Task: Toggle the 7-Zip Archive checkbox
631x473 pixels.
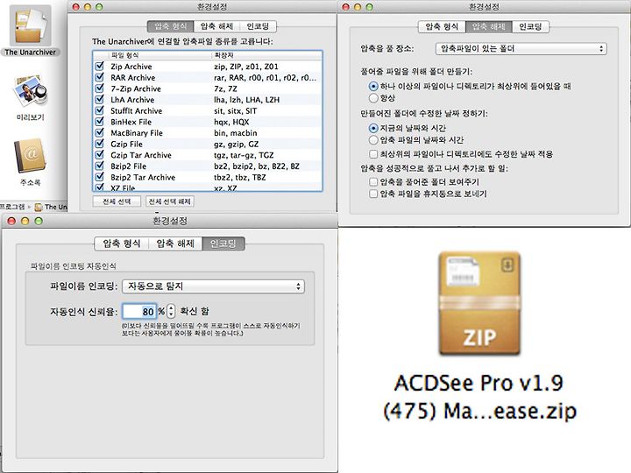Action: click(x=99, y=88)
